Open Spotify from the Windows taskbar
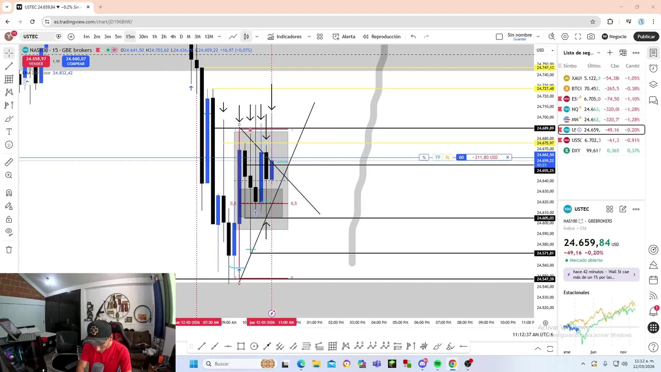 coord(437,364)
